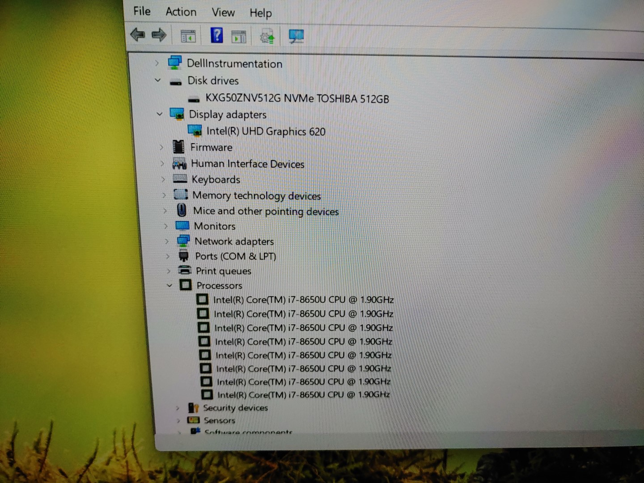The height and width of the screenshot is (483, 644).
Task: Expand Mice and other pointing devices
Action: pos(165,211)
